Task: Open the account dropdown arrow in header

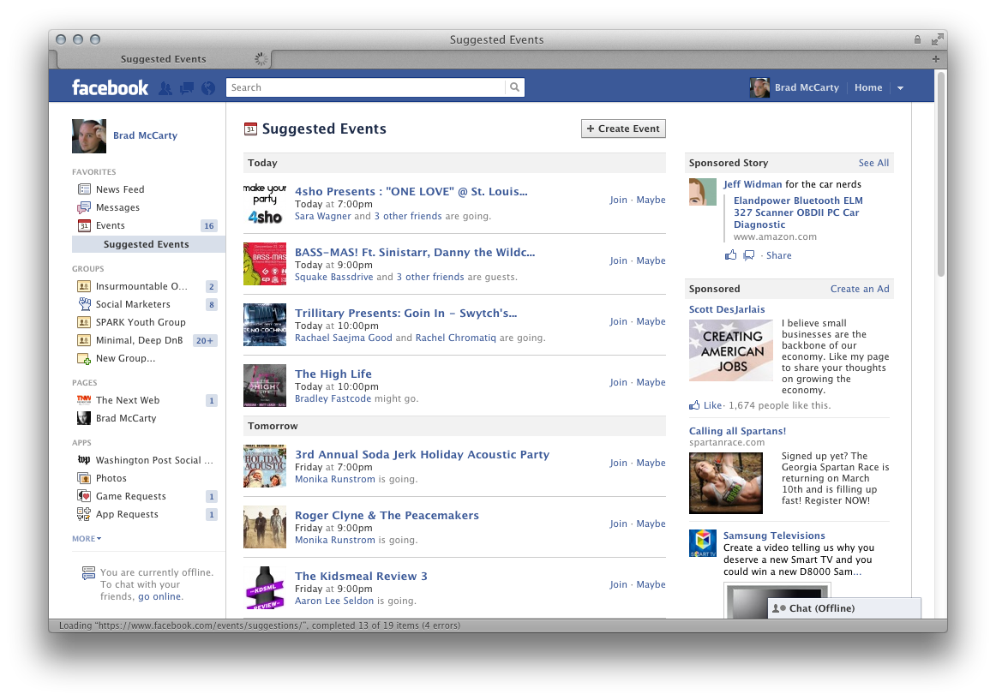Action: [900, 88]
